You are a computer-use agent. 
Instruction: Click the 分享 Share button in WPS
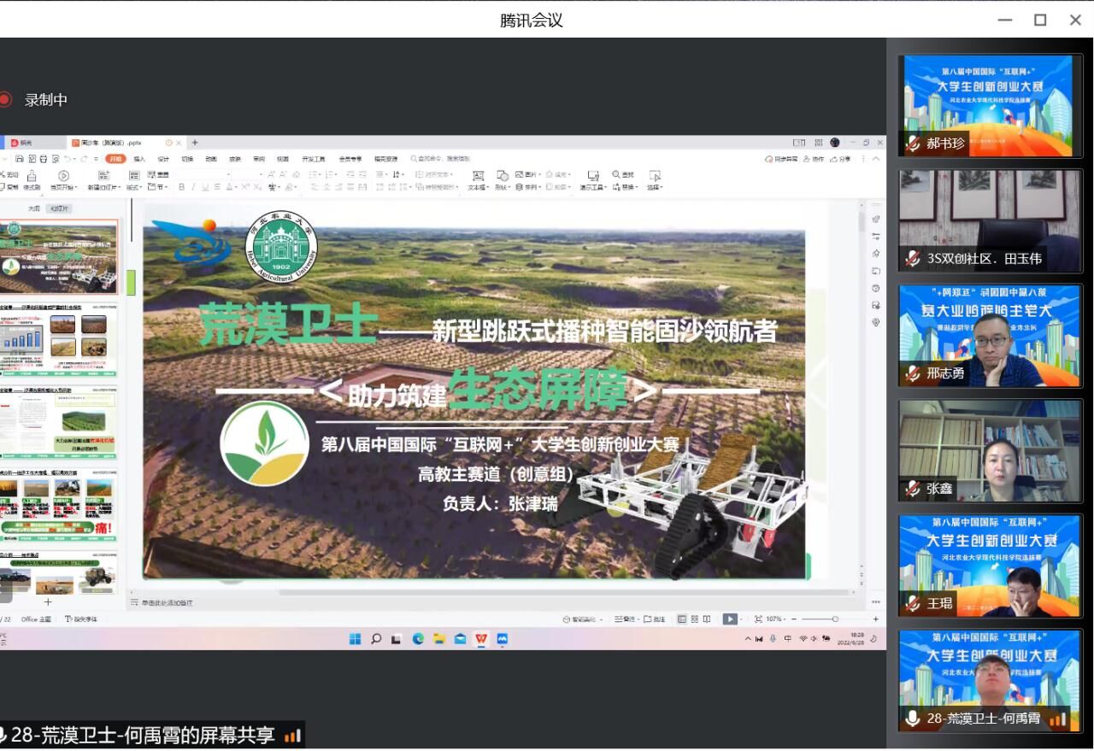(x=839, y=159)
